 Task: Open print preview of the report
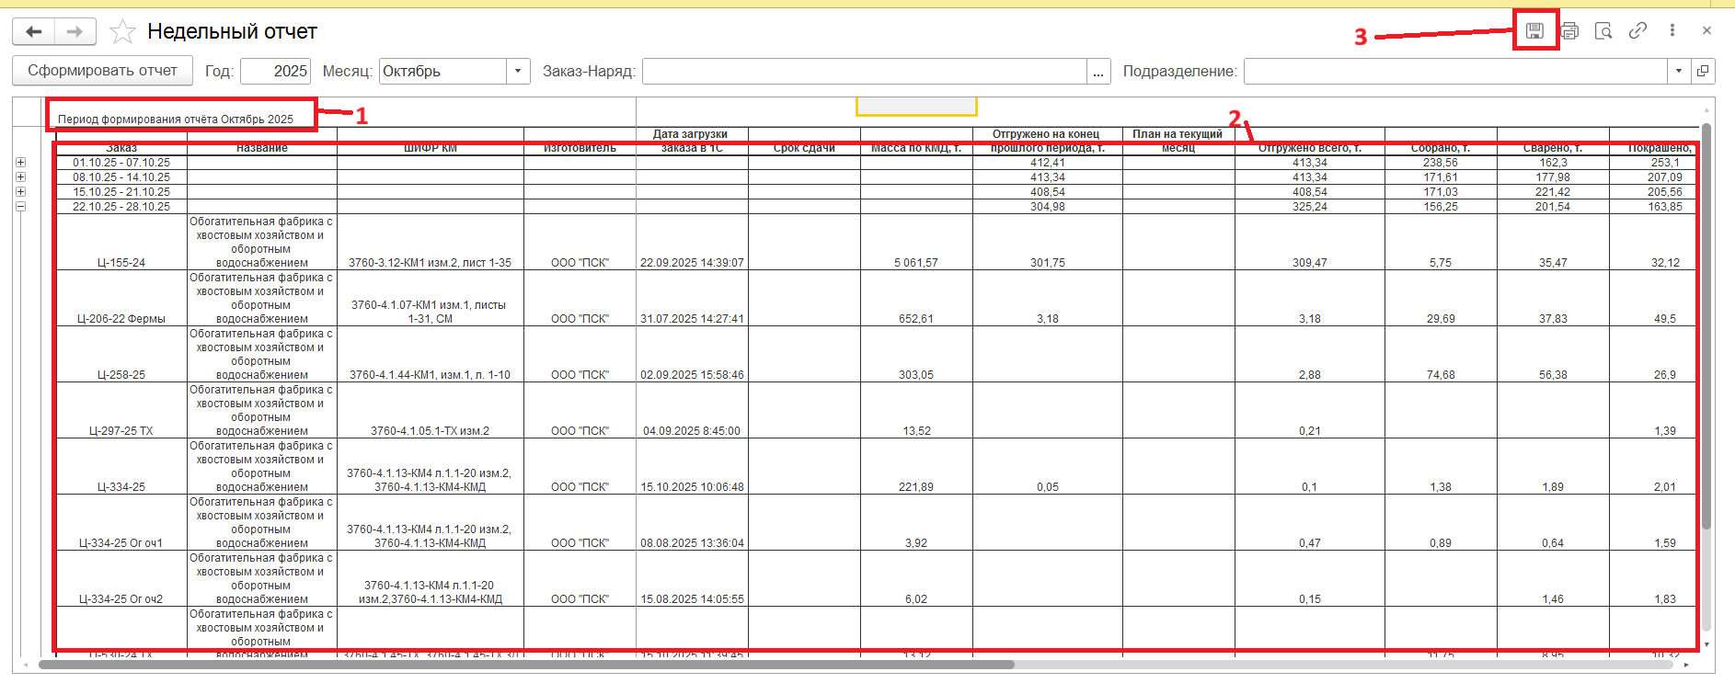point(1603,30)
